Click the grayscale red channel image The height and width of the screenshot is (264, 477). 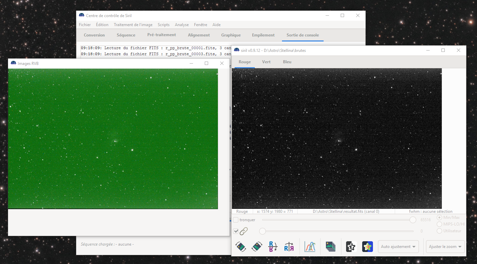pos(337,138)
